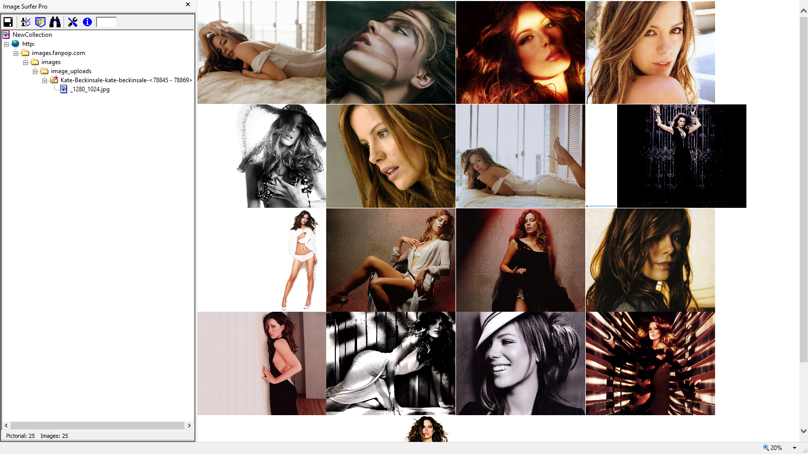The width and height of the screenshot is (808, 454).
Task: Click the tree panel scroll left arrow
Action: coord(6,426)
